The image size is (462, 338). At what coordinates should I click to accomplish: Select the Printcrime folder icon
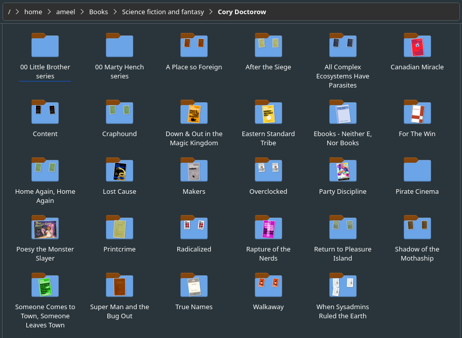tap(120, 227)
